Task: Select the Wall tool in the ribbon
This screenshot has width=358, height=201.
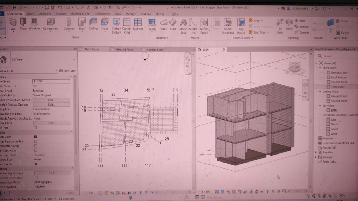Action: (13, 23)
